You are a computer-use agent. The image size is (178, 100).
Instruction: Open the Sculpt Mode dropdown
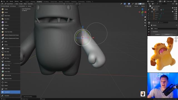[x=9, y=4]
